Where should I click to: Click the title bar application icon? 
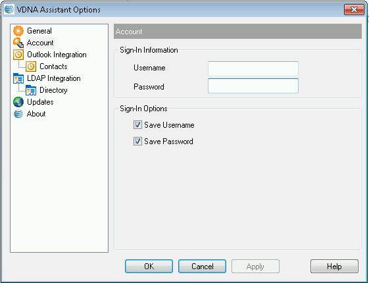[x=9, y=9]
